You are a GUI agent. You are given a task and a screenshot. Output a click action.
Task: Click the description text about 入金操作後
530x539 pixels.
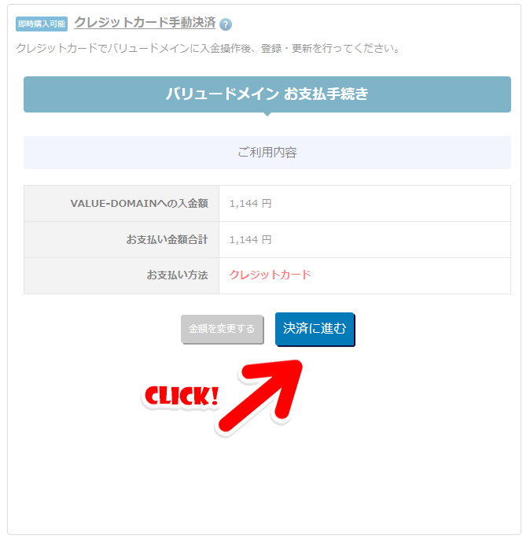coord(208,48)
